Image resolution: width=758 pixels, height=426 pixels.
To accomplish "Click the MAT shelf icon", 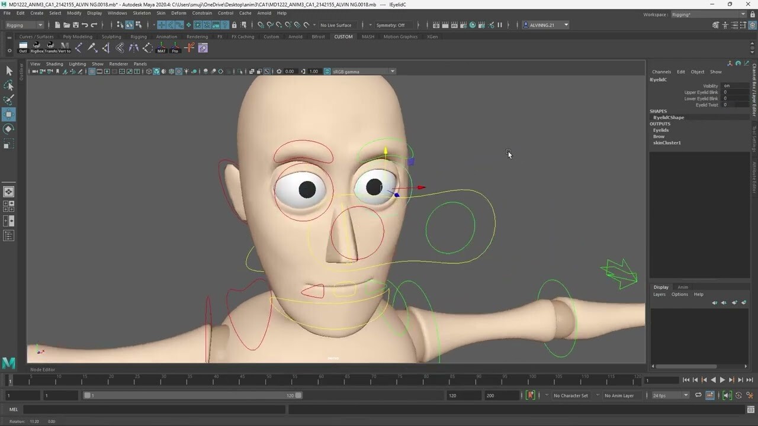I will pos(162,47).
